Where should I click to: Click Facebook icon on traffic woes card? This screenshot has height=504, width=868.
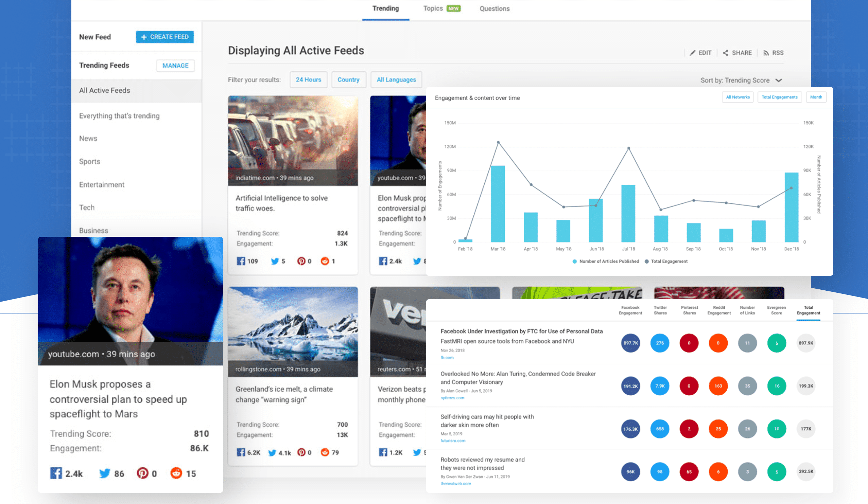[x=241, y=261]
